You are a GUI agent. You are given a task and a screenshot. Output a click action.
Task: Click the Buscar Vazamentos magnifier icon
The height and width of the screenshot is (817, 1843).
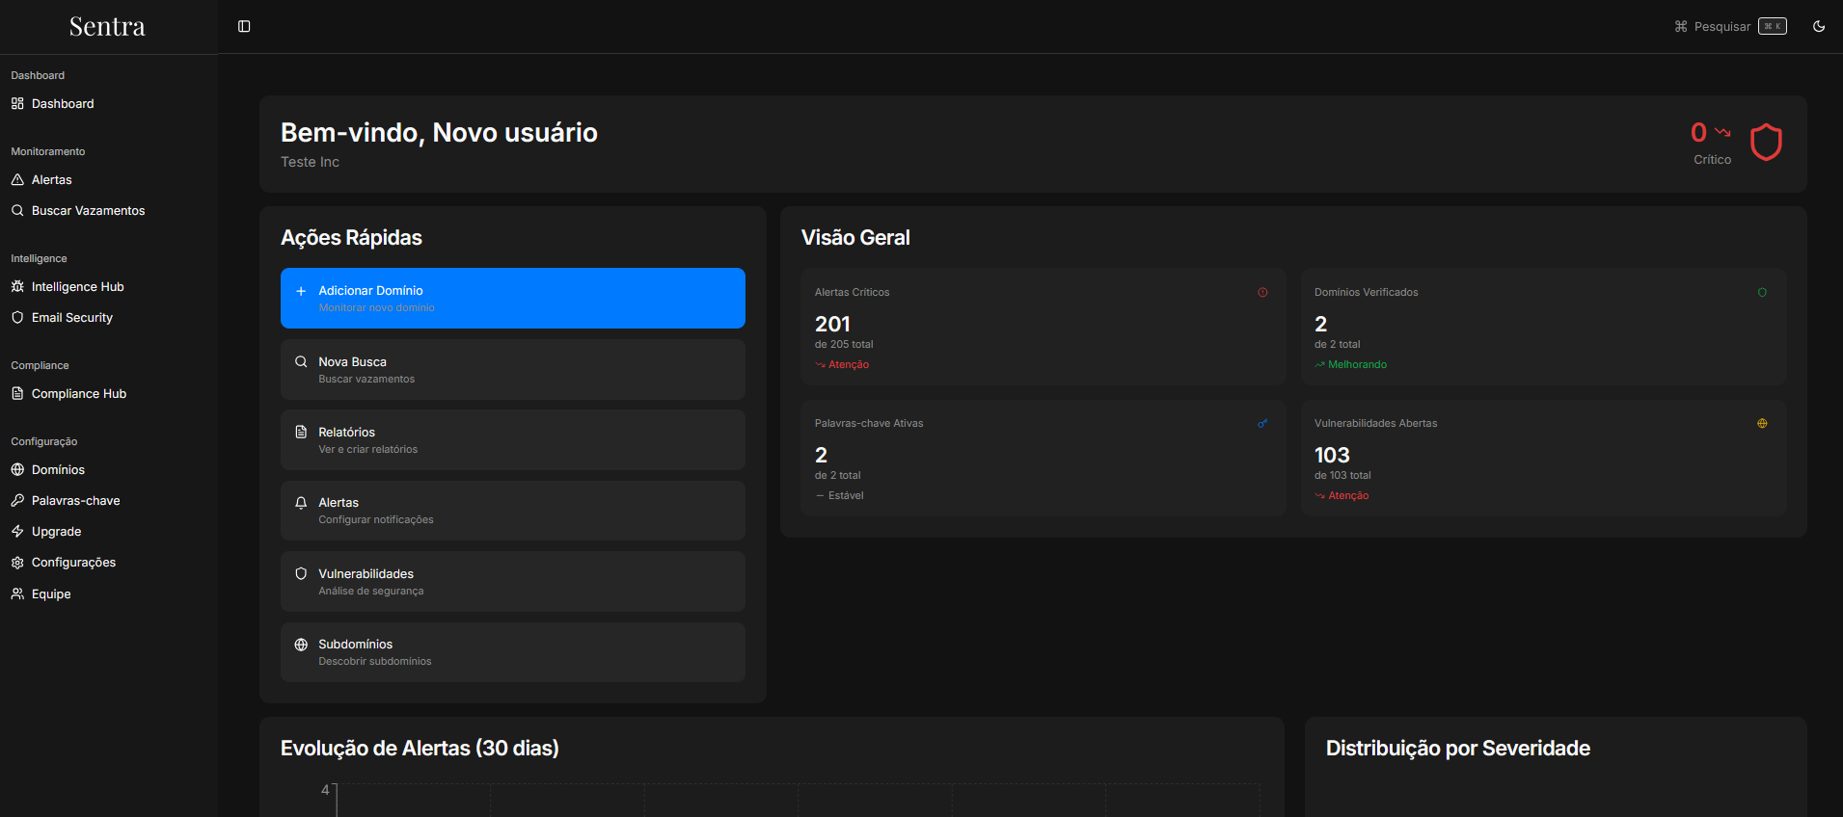click(x=17, y=211)
